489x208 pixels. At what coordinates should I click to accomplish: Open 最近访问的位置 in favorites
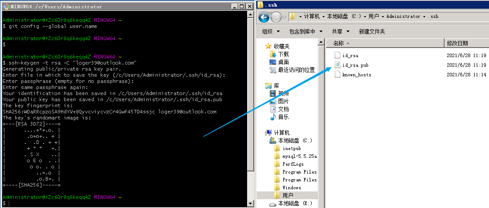click(296, 70)
